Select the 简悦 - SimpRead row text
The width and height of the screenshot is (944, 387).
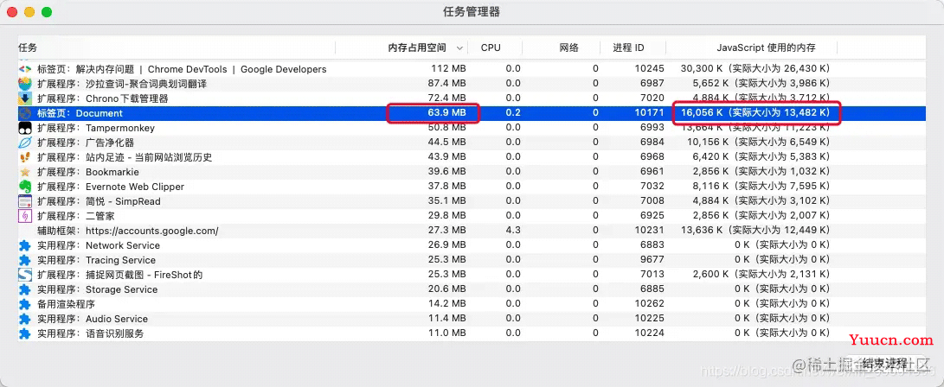tap(99, 201)
